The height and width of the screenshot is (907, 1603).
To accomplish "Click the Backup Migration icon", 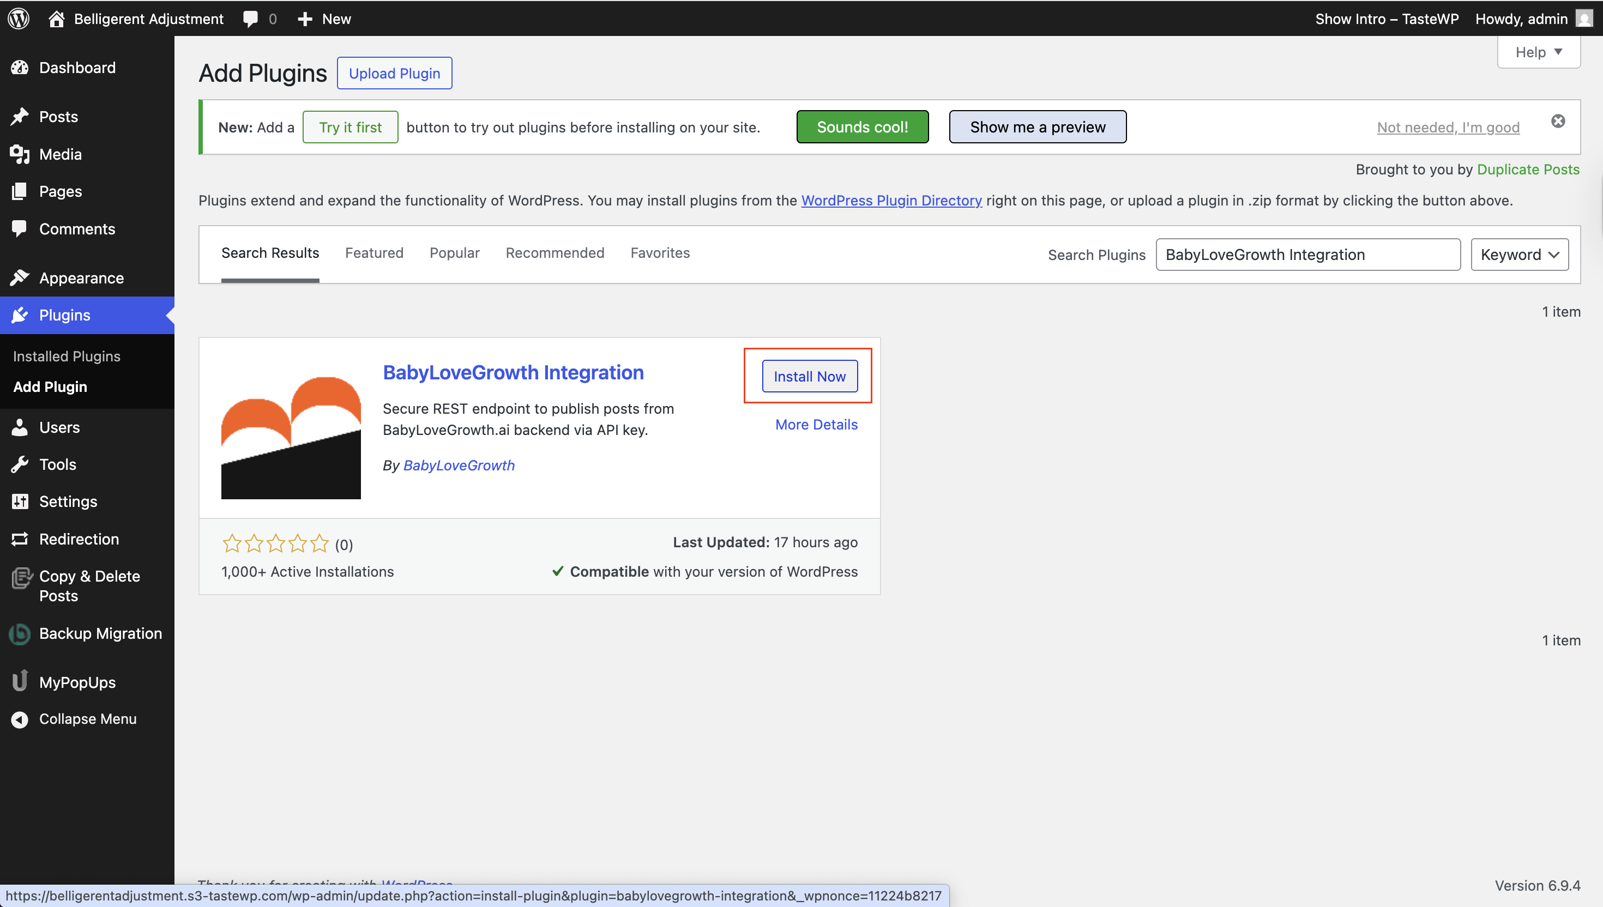I will (20, 633).
